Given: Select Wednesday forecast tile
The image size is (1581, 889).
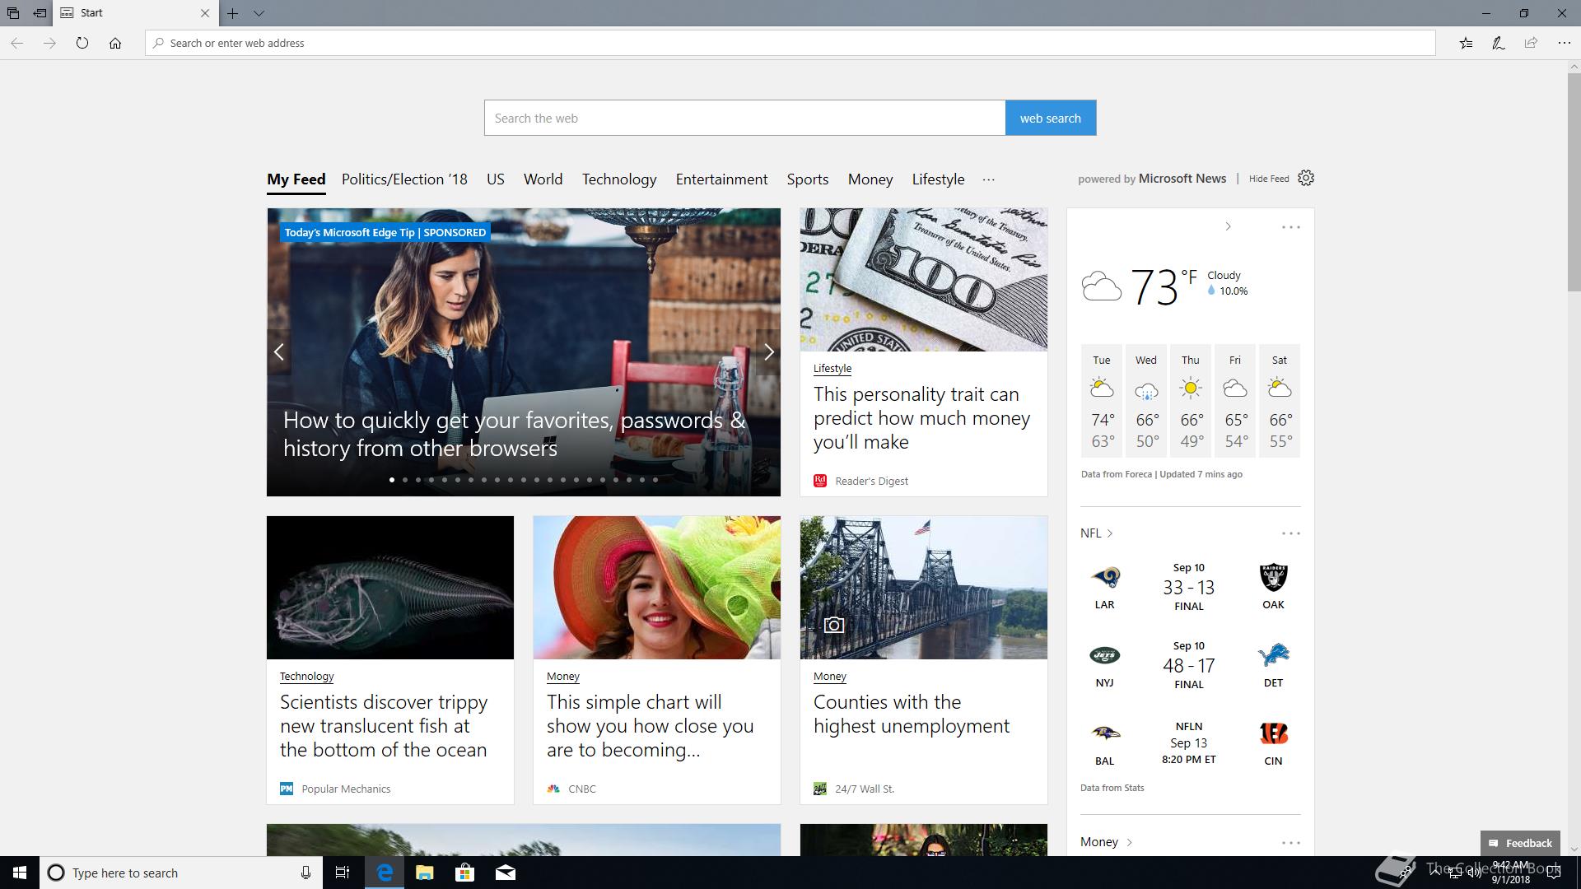Looking at the screenshot, I should point(1146,401).
